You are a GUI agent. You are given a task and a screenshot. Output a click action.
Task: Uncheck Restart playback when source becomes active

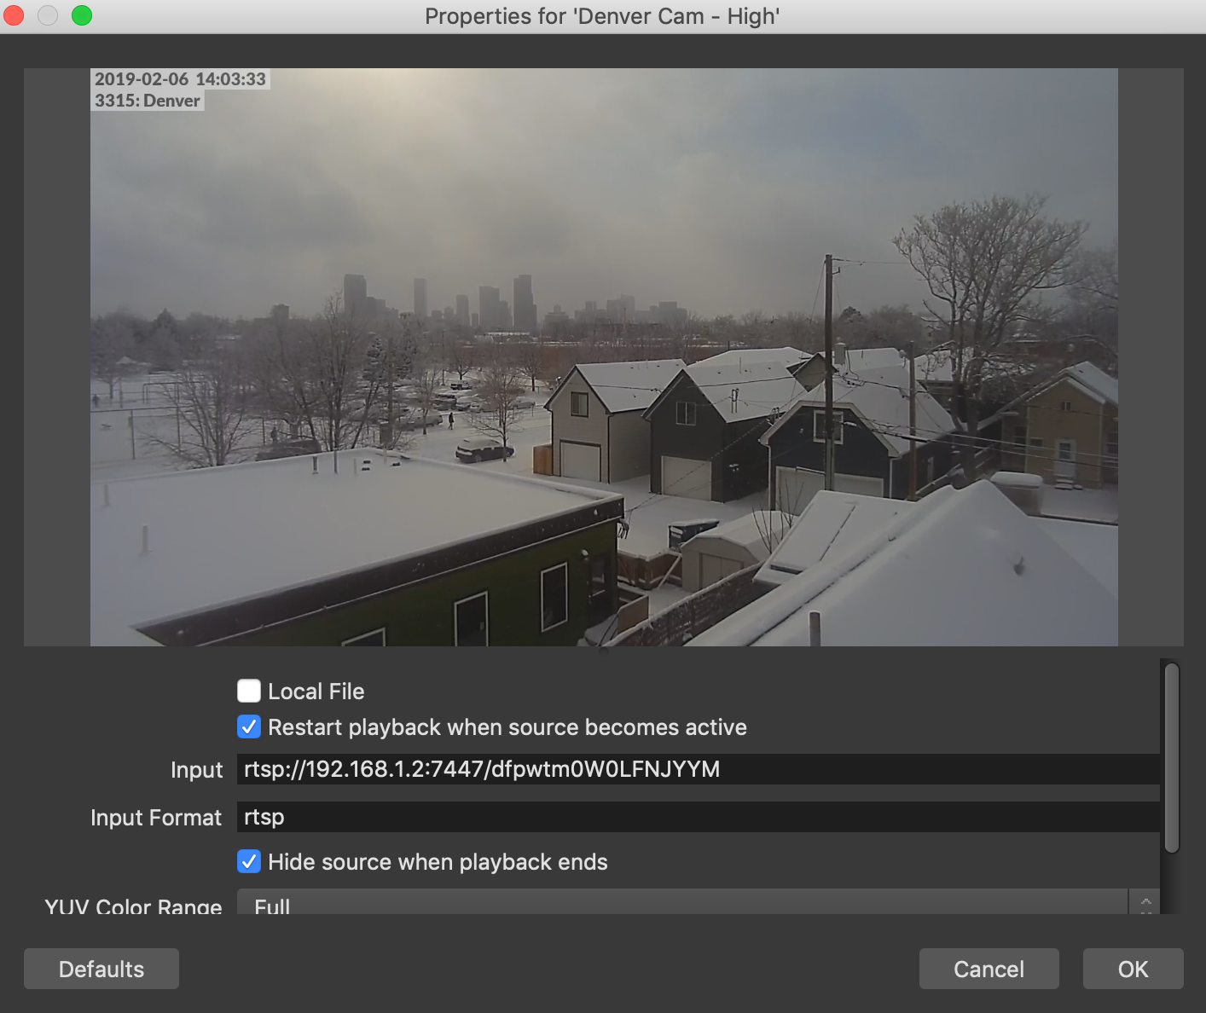[x=249, y=726]
